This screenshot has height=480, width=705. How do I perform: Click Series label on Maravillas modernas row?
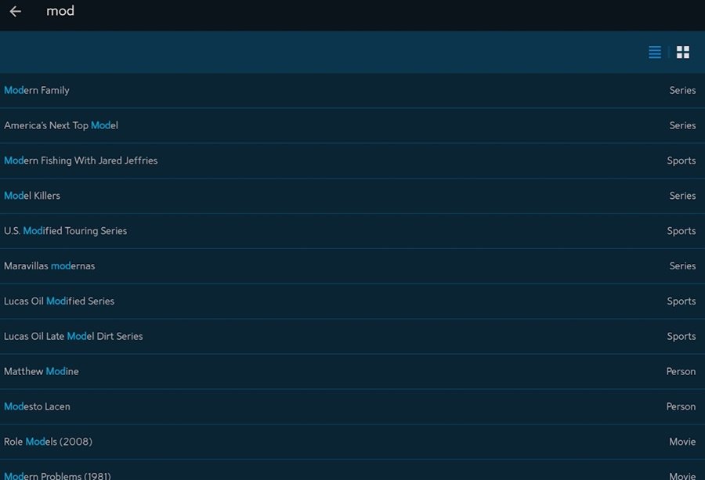coord(682,266)
